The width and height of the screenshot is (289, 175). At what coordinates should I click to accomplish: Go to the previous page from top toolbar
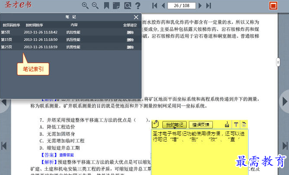pyautogui.click(x=163, y=6)
